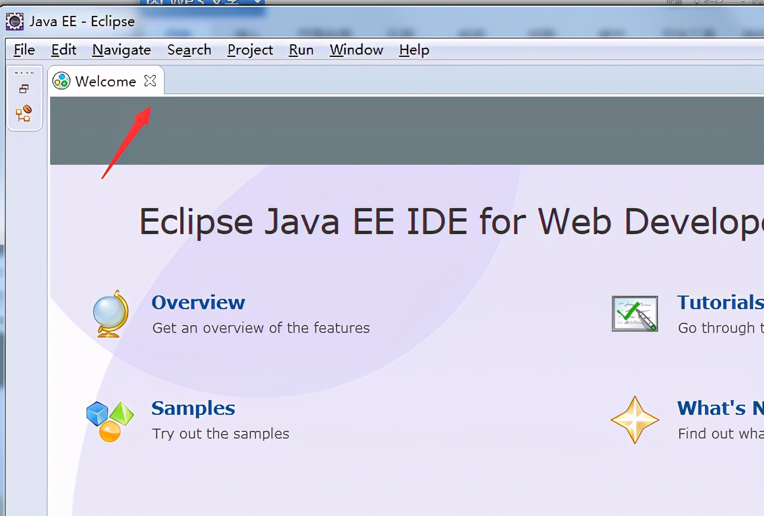This screenshot has height=516, width=764.
Task: Click the Tutorials checklist icon
Action: [634, 313]
